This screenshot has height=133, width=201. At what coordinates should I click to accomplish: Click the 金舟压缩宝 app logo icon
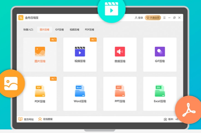(21, 18)
